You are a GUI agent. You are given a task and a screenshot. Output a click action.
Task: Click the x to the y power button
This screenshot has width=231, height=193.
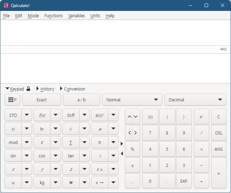click(201, 117)
